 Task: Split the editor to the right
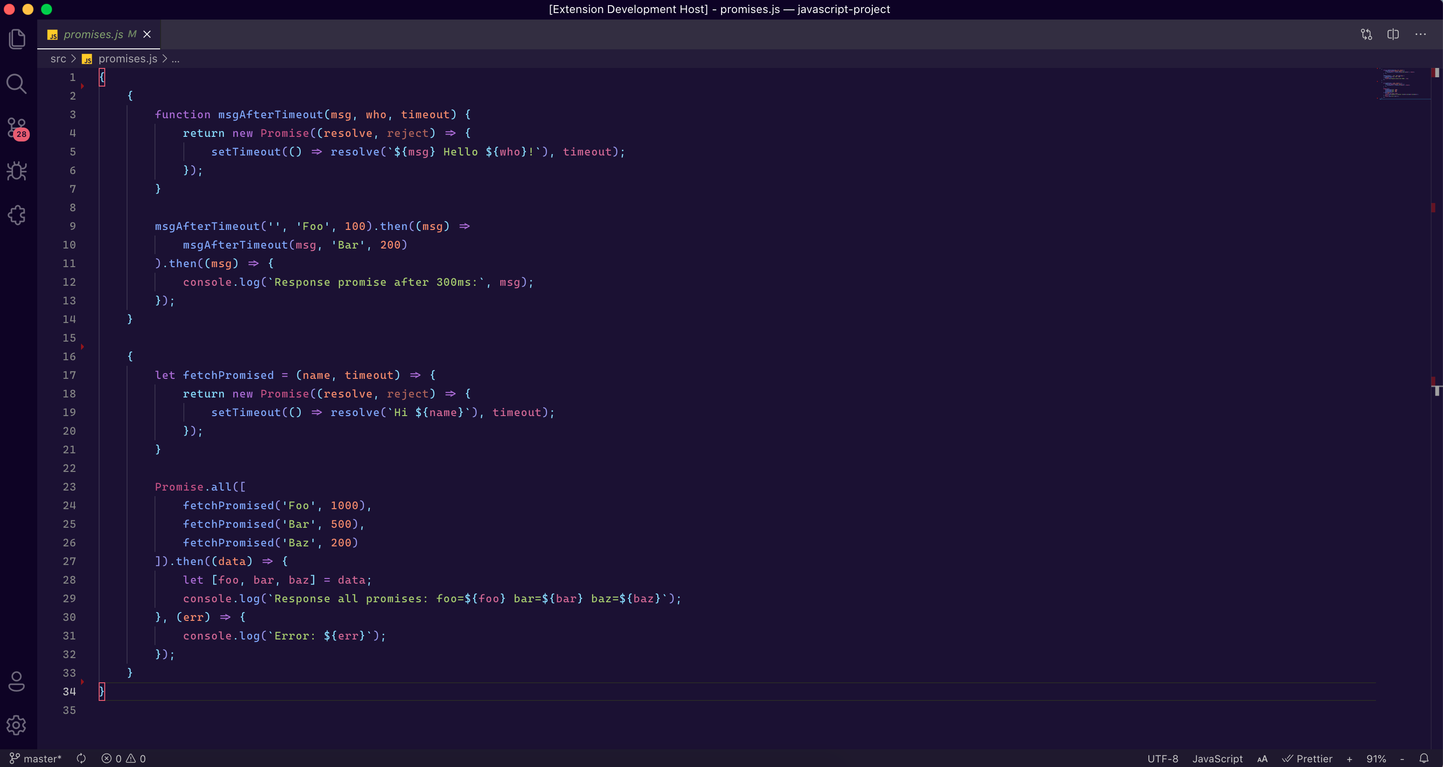1393,35
